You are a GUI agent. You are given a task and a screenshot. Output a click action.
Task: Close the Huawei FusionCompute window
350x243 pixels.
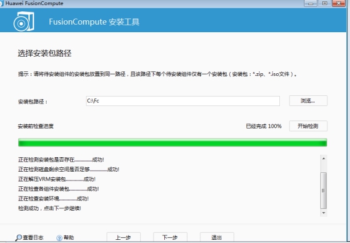339,3
